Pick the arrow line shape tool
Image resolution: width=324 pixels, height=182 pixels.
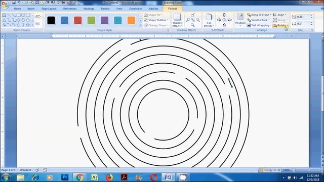pyautogui.click(x=14, y=15)
